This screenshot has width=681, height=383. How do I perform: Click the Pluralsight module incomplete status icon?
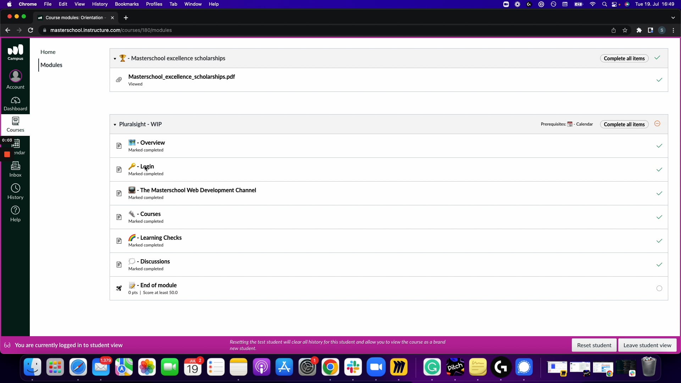pos(657,124)
